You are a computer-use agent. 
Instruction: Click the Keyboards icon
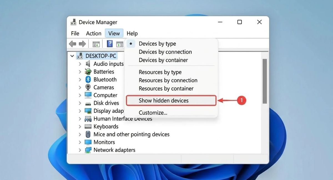tap(88, 127)
